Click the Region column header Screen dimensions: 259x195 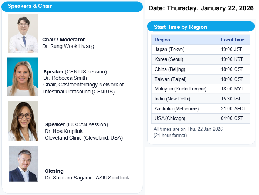[162, 40]
